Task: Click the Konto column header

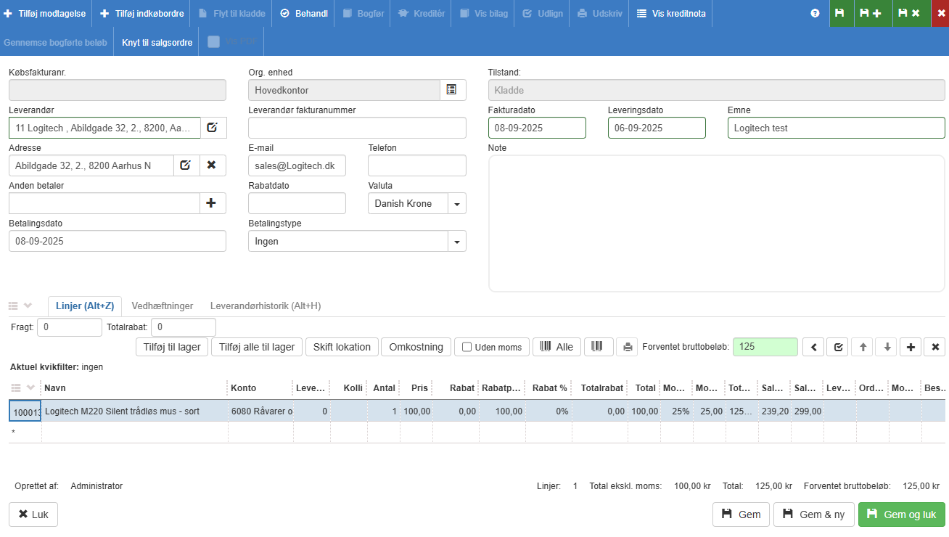Action: pos(260,388)
